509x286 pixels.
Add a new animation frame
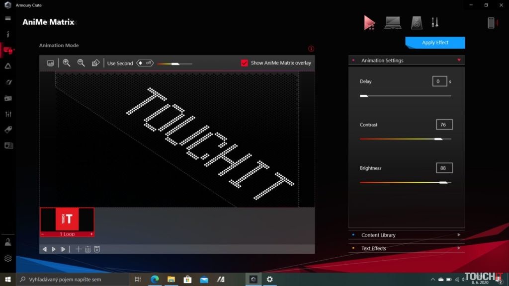(x=78, y=249)
